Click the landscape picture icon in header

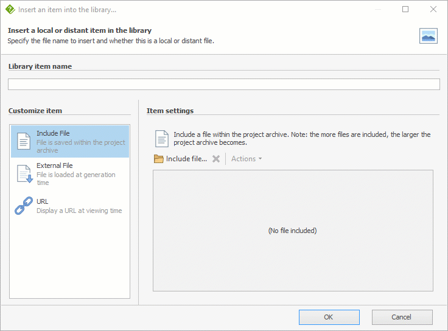[x=429, y=36]
